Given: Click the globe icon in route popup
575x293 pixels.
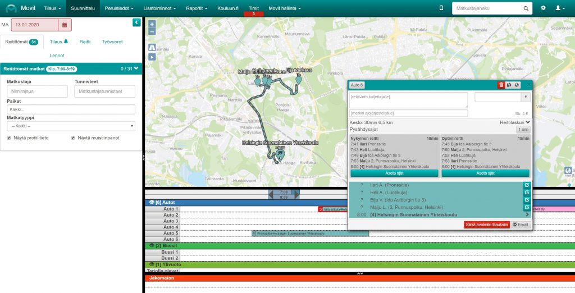Looking at the screenshot, I should click(516, 85).
